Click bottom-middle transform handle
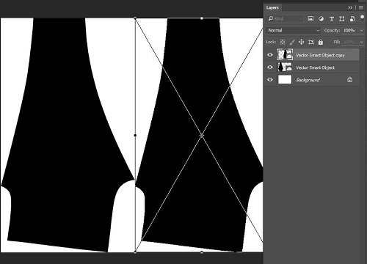Screen dimensions: 367x264 coord(202,252)
